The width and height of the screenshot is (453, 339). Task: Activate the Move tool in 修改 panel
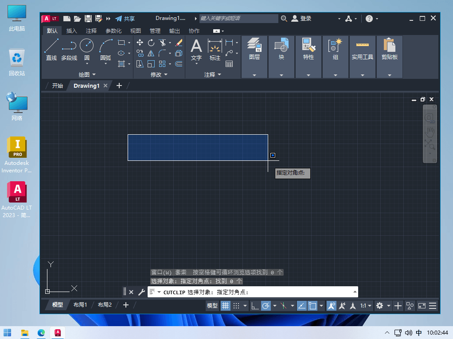140,43
